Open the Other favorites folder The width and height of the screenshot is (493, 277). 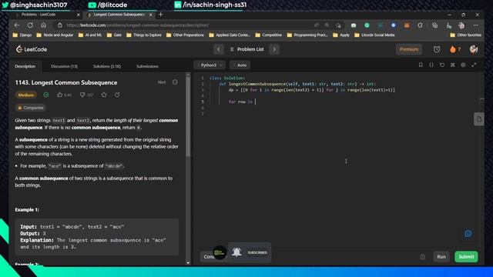pyautogui.click(x=465, y=35)
